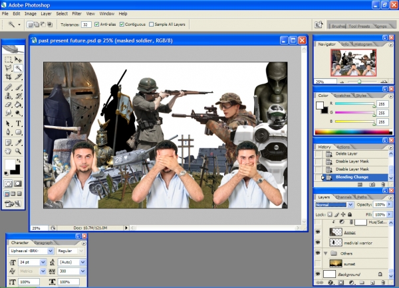
Task: Select the Polygonal Lasso tool
Action: pyautogui.click(x=9, y=68)
